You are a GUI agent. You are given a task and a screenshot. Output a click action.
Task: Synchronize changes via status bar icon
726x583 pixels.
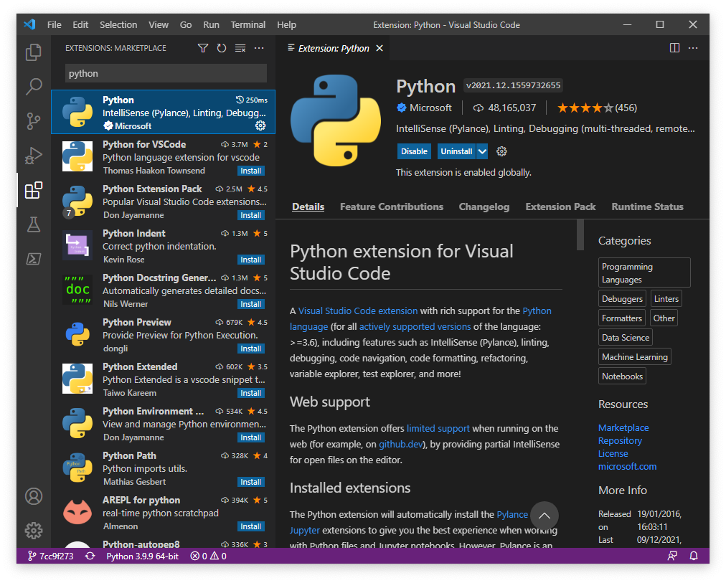coord(90,556)
